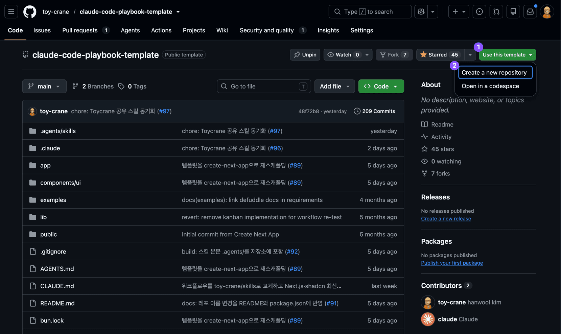Open the main branch selector

44,86
